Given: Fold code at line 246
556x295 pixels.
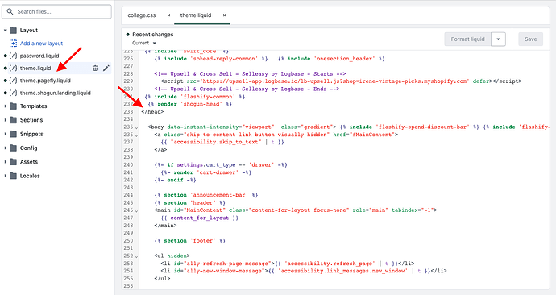Looking at the screenshot, I should tap(136, 210).
